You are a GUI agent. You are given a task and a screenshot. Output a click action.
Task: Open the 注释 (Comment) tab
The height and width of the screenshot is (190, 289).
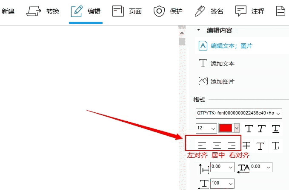[x=250, y=11]
